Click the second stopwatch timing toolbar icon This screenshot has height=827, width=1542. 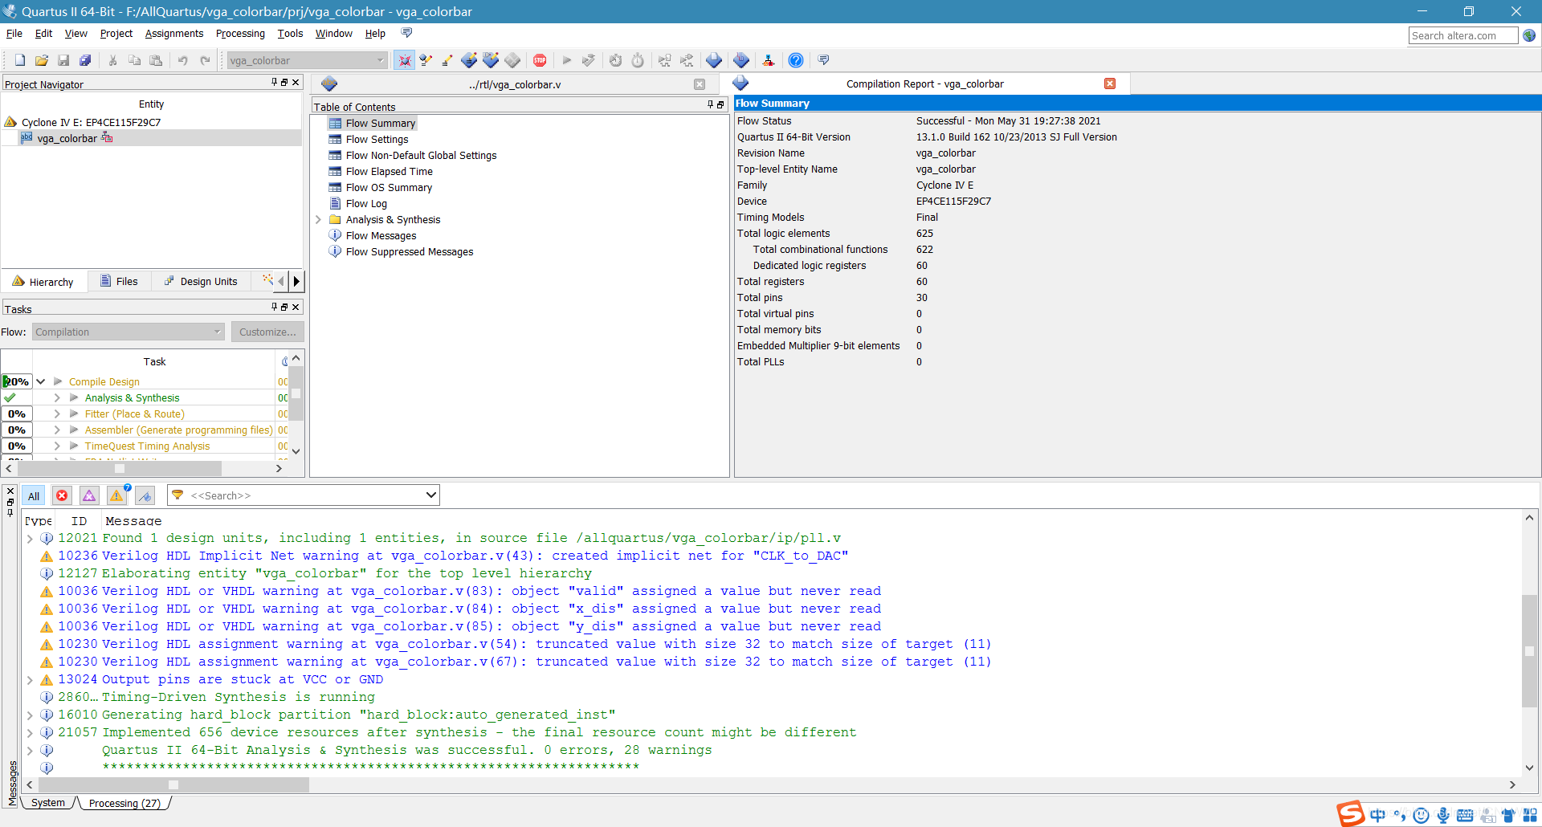pyautogui.click(x=638, y=60)
